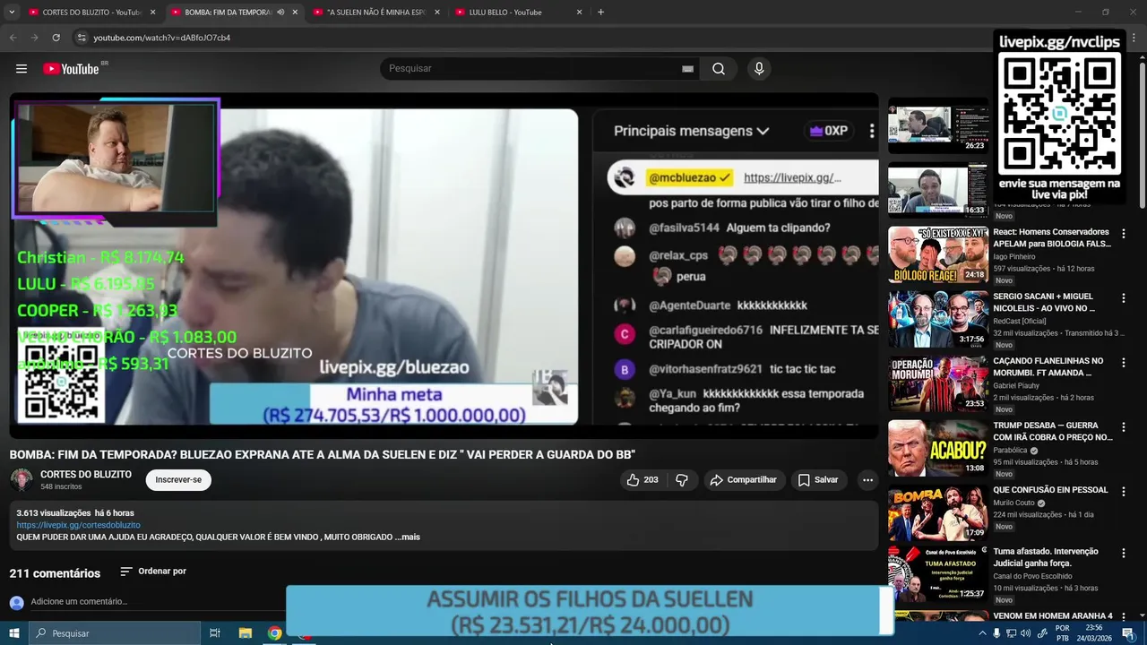
Task: Click the '211 comentários' heading
Action: (x=55, y=573)
